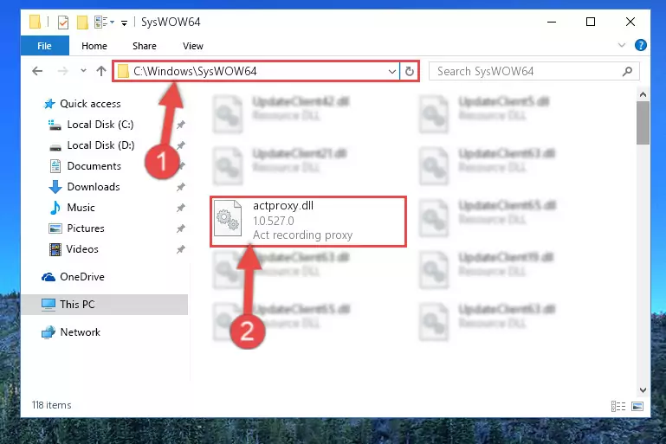Click the pin icon beside Downloads
Screen dimensions: 666x444
(181, 187)
